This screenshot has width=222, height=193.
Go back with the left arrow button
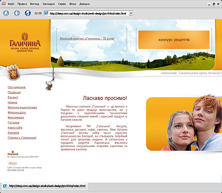coord(17,13)
